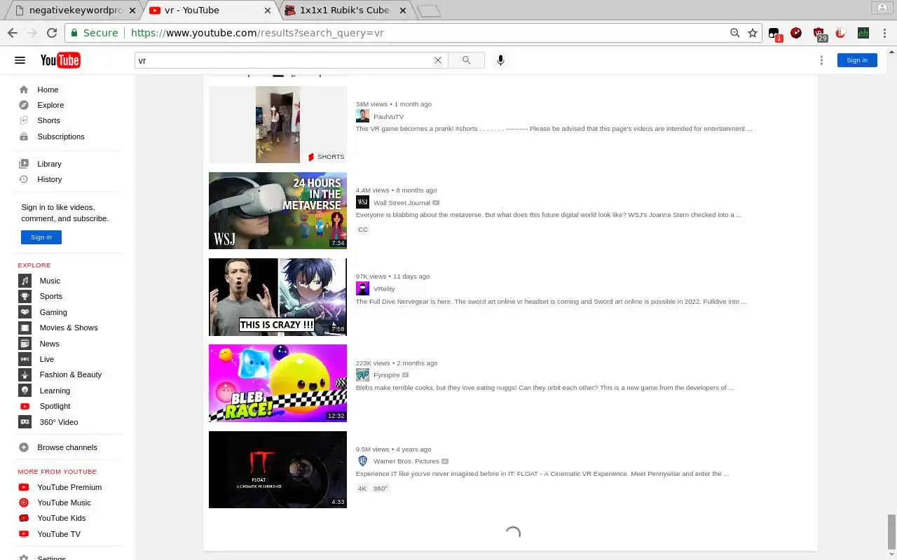Viewport: 897px width, 560px height.
Task: Open the Bleb Race video thumbnail
Action: pyautogui.click(x=278, y=383)
